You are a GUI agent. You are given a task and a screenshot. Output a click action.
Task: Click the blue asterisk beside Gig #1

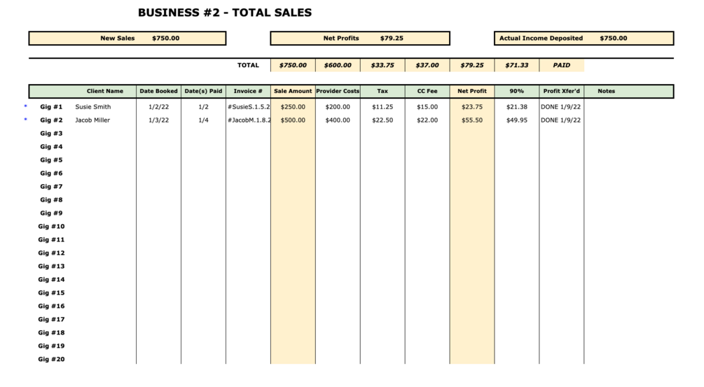[x=26, y=106]
